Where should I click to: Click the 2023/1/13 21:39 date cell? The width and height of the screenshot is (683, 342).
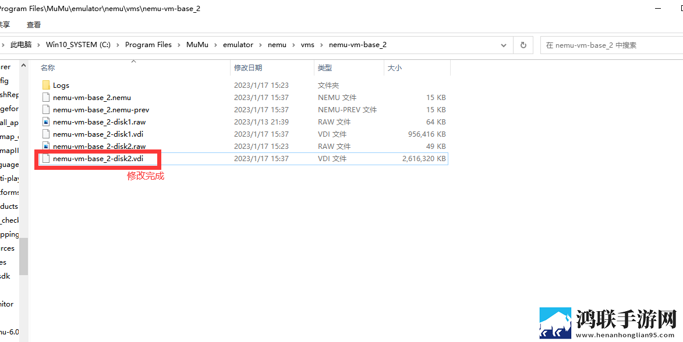[261, 122]
